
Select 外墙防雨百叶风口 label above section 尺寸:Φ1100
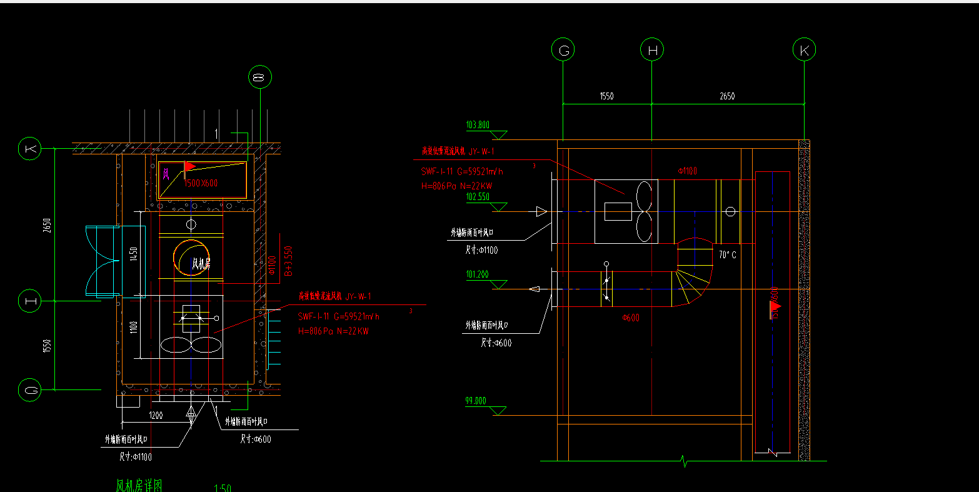point(473,232)
